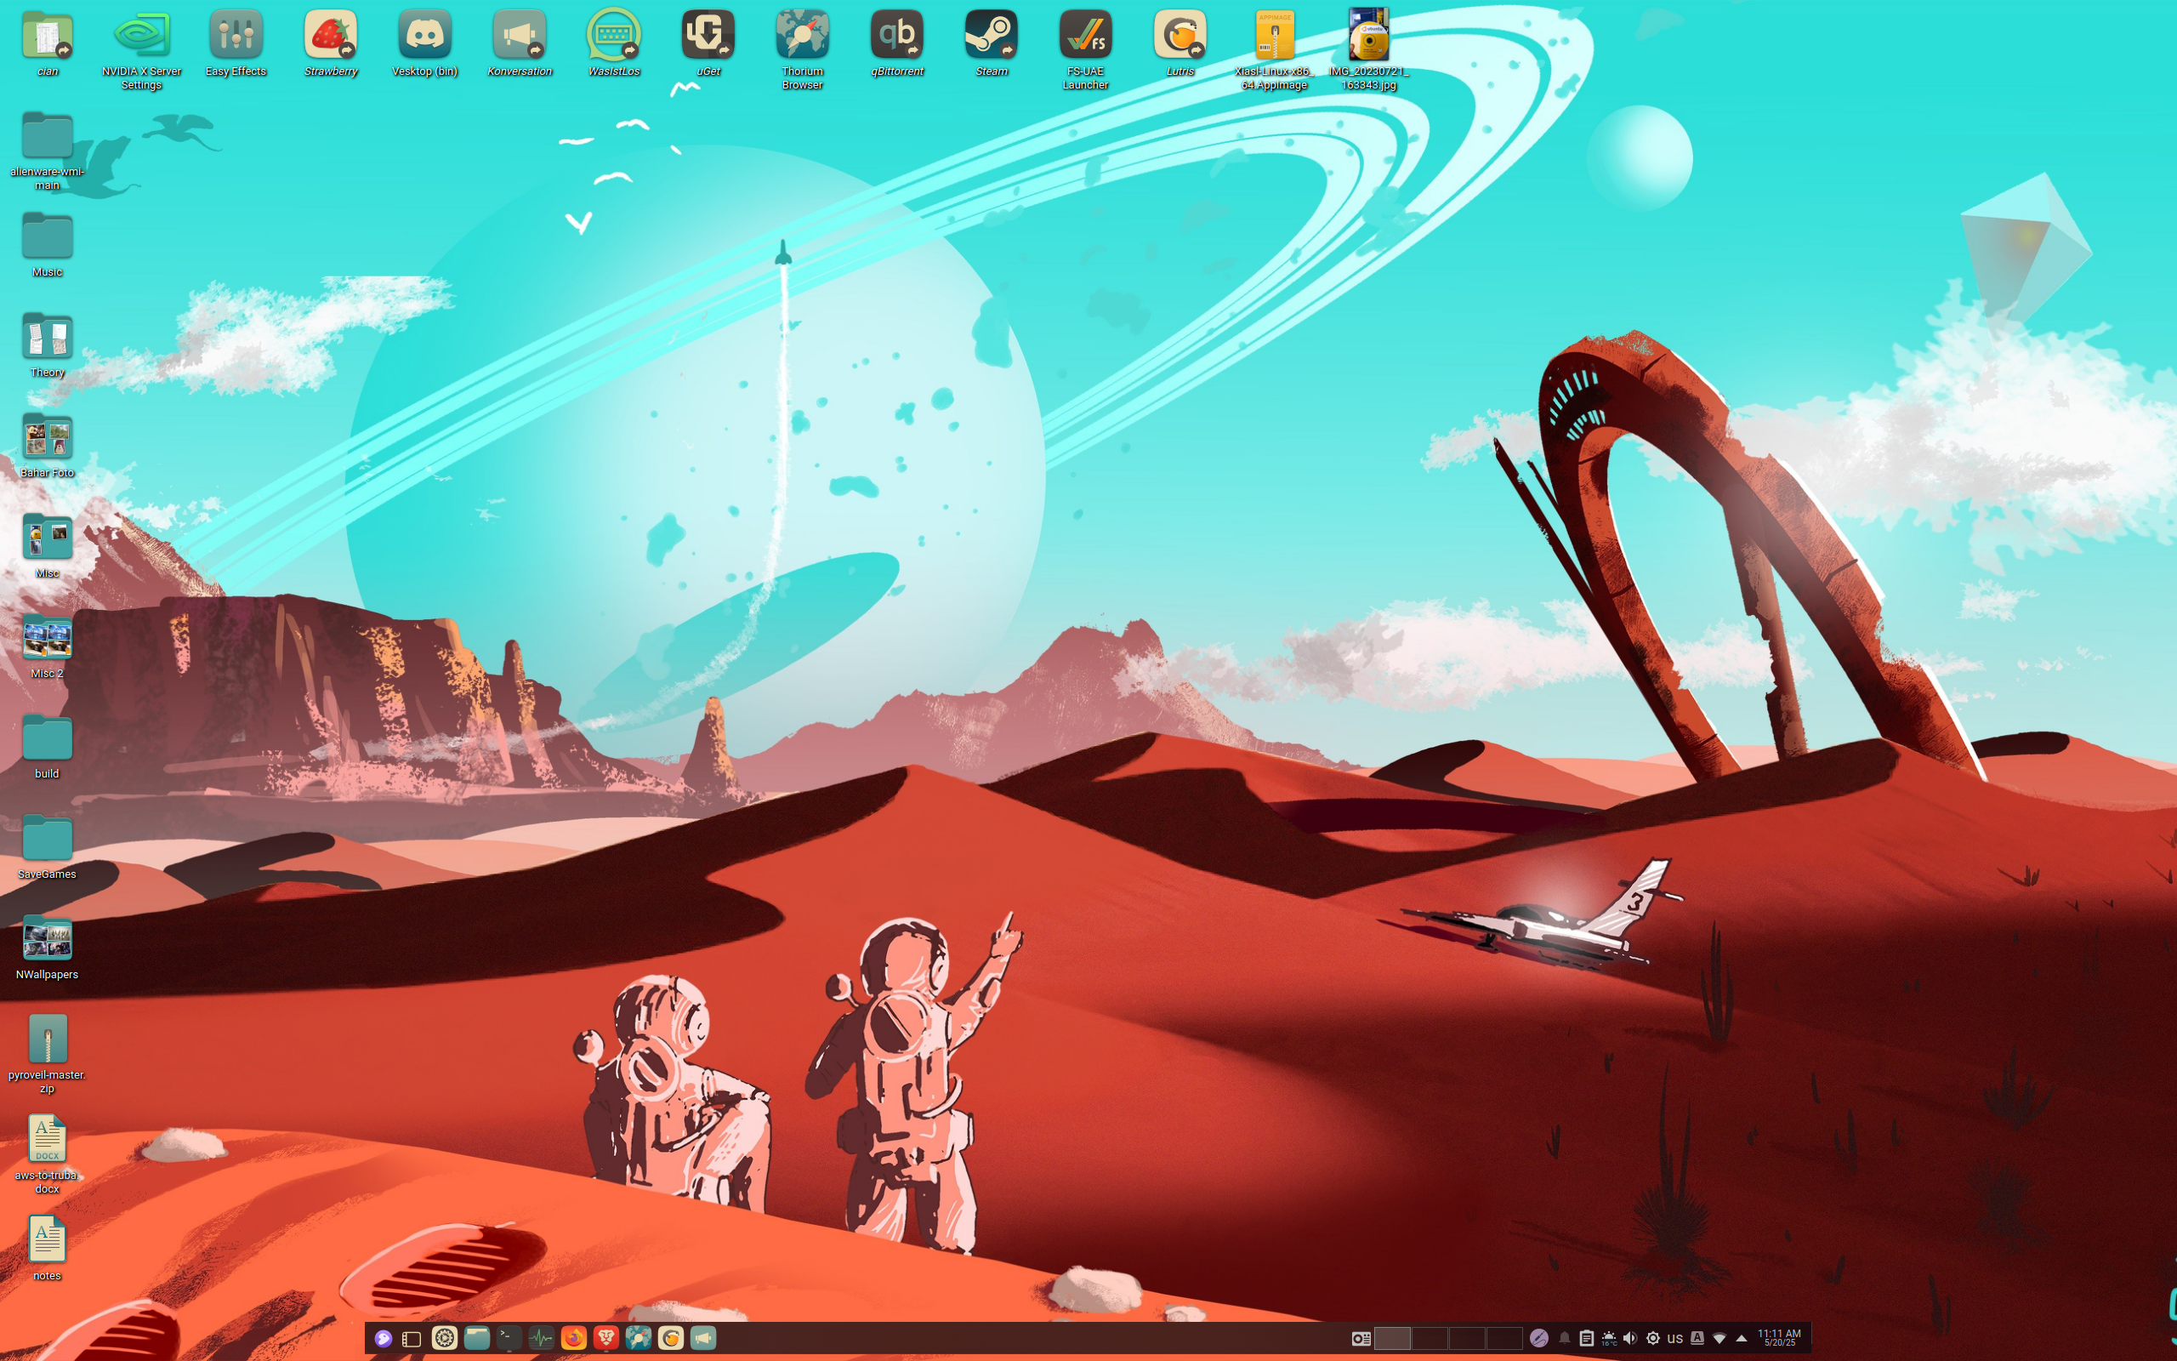Open the cian desktop shortcut

47,43
